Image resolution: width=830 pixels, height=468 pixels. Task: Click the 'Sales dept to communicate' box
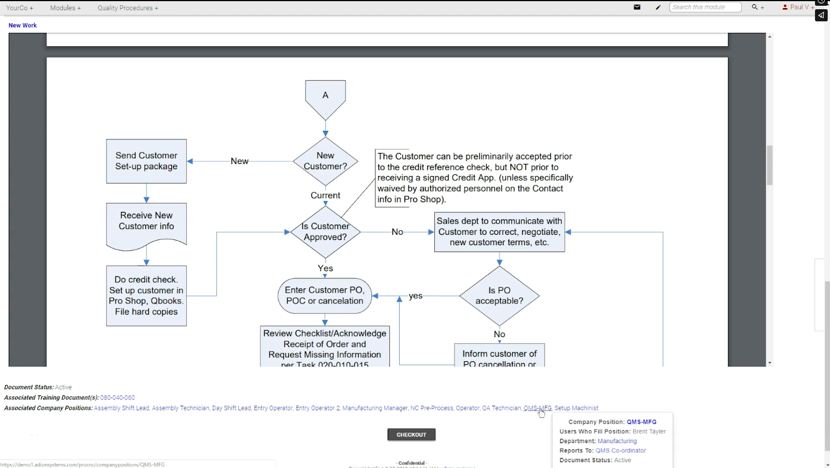499,232
